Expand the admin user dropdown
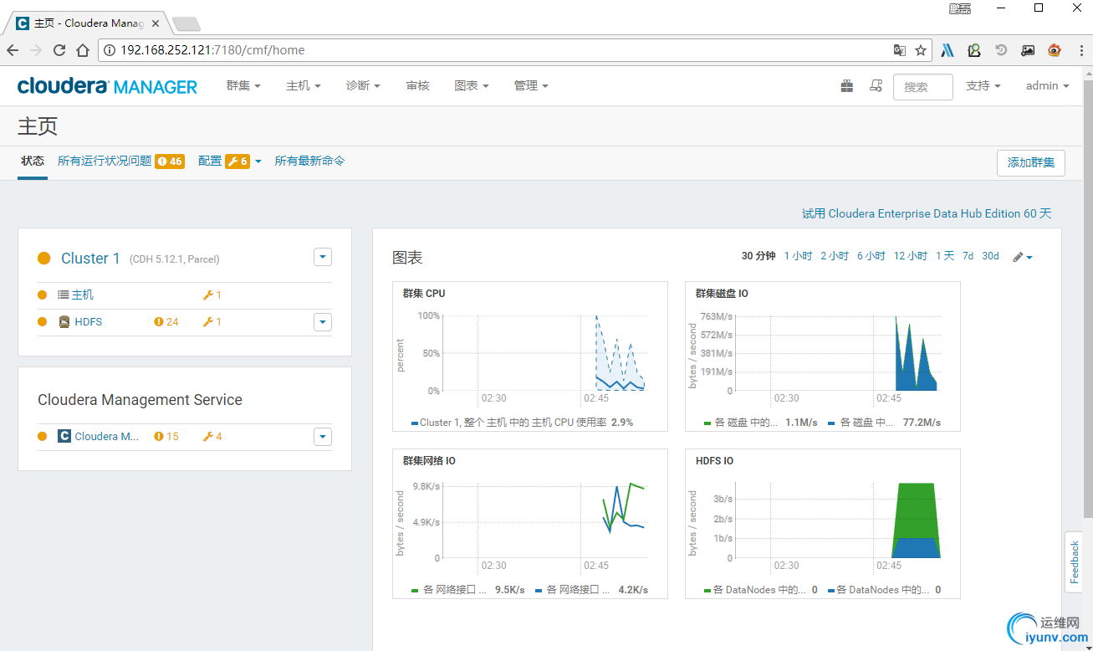Viewport: 1093px width, 651px height. point(1048,86)
